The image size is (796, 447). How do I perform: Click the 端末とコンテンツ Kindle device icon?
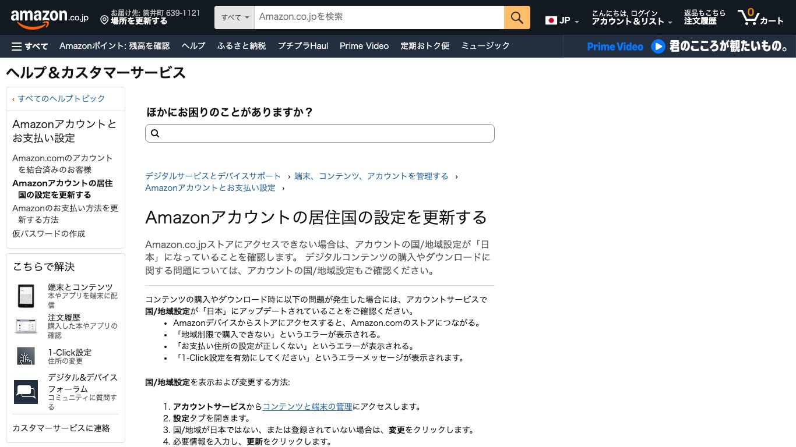pos(26,296)
